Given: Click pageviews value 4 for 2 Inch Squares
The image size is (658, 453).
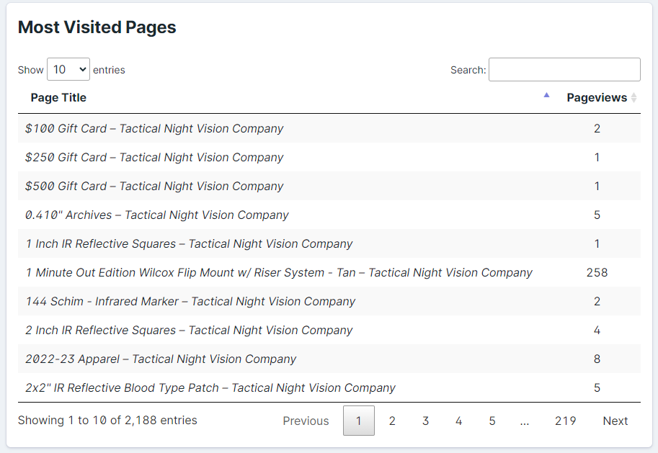Looking at the screenshot, I should (x=597, y=330).
